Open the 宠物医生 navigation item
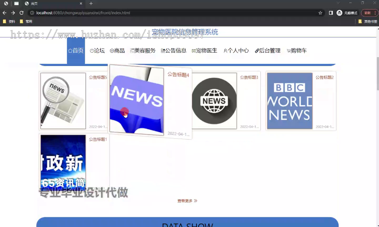The width and height of the screenshot is (379, 227). click(x=205, y=50)
